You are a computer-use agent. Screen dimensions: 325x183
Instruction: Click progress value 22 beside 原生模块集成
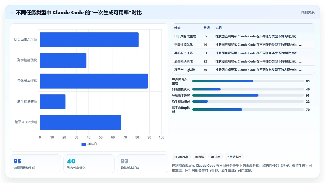308,102
